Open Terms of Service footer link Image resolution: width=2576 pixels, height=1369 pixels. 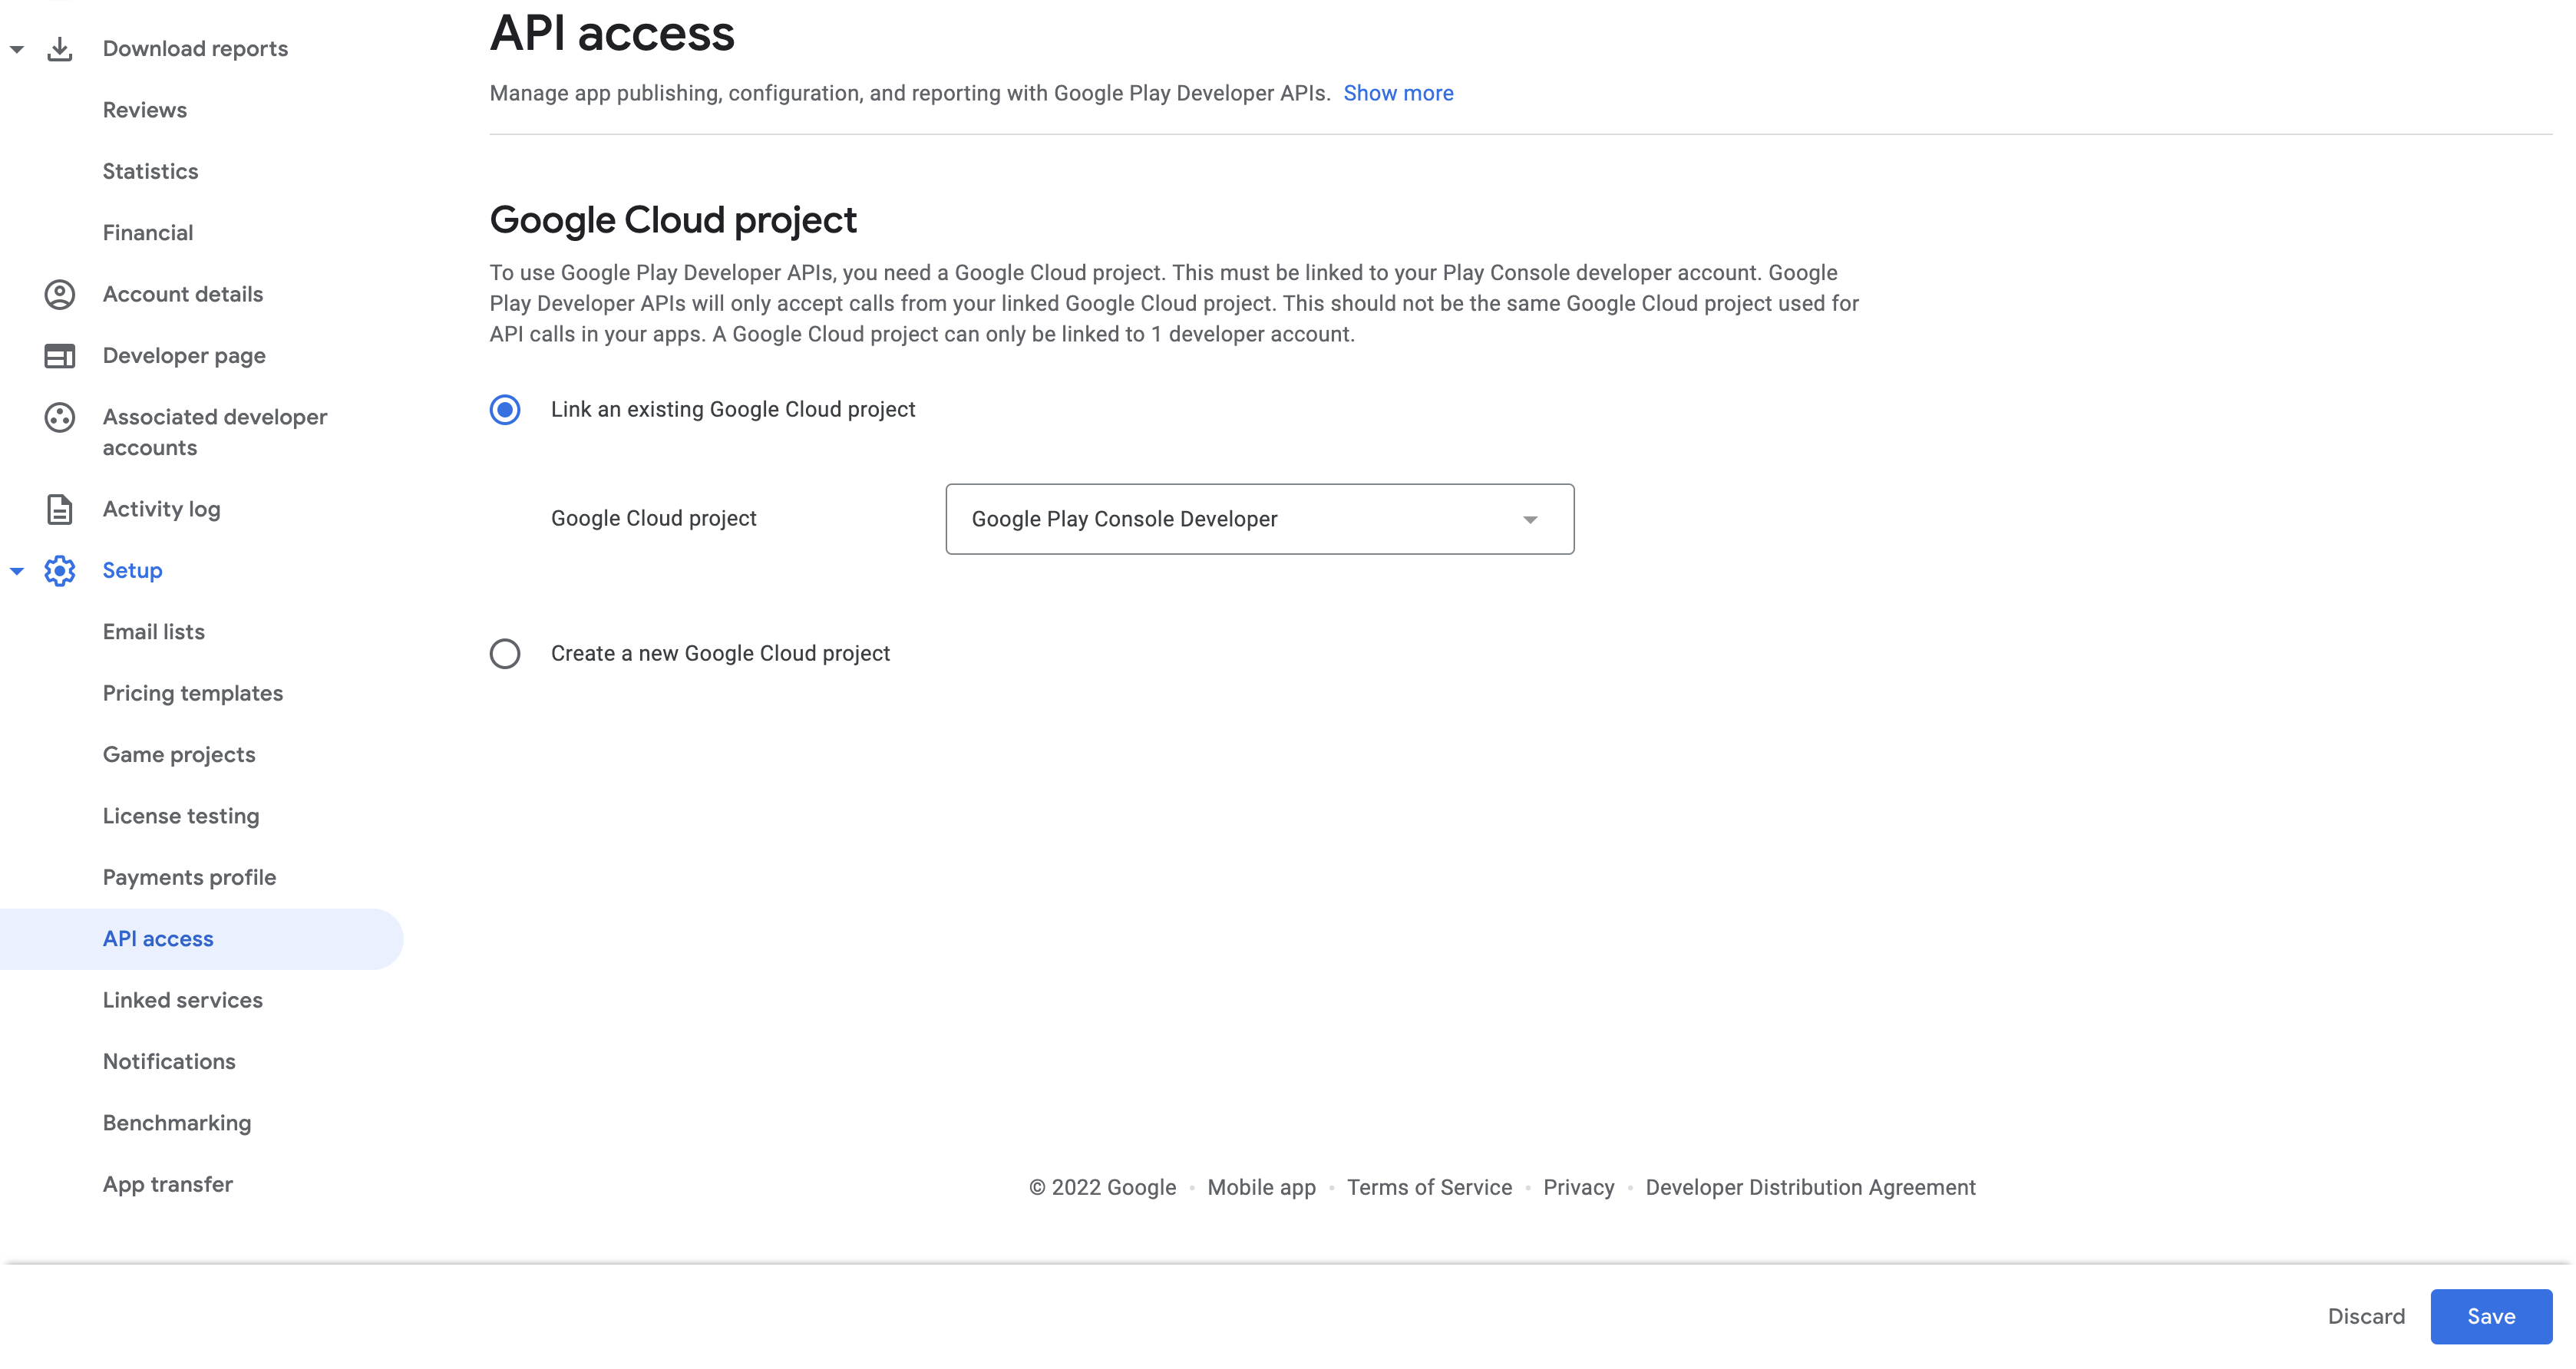pyautogui.click(x=1428, y=1187)
